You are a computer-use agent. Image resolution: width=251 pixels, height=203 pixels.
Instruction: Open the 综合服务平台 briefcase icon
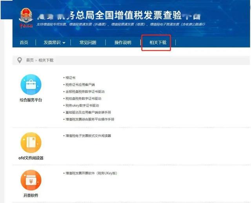(31, 84)
